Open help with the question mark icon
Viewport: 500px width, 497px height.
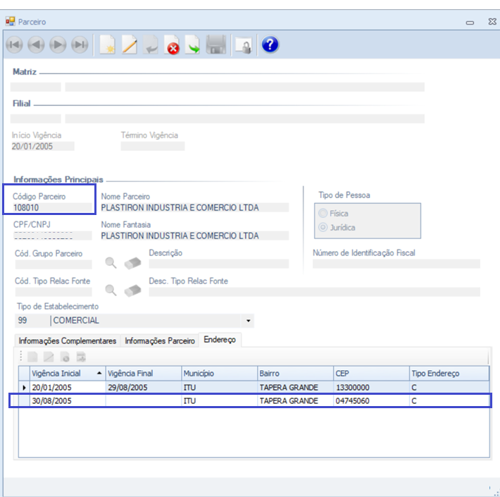click(x=270, y=45)
